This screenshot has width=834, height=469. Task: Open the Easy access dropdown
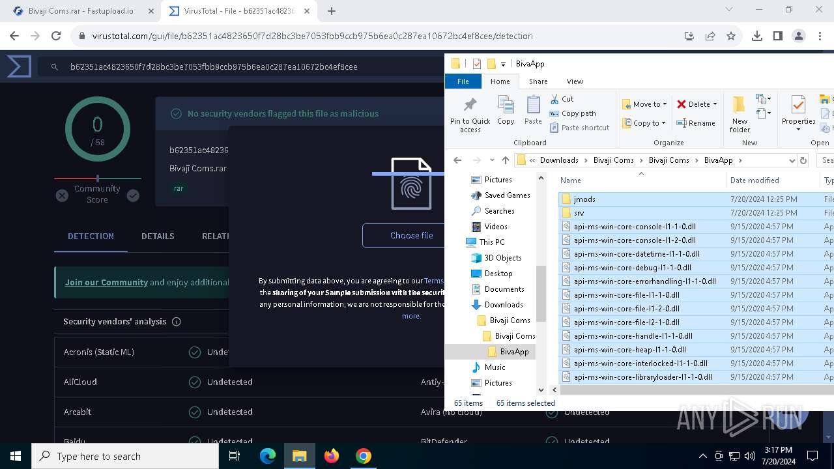pos(763,113)
